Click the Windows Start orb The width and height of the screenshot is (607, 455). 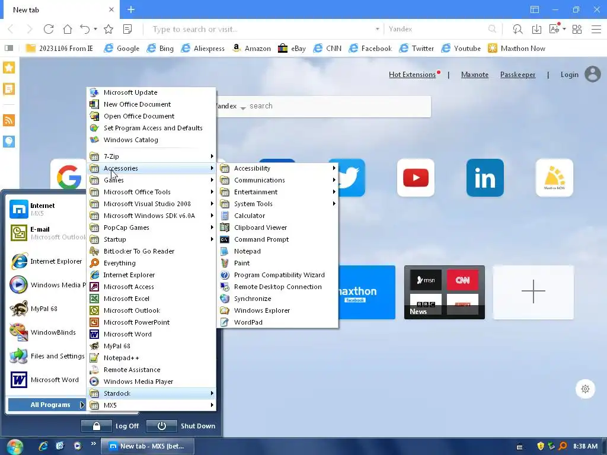point(15,447)
